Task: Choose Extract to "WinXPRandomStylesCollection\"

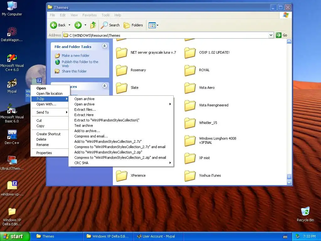Action: (x=121, y=120)
